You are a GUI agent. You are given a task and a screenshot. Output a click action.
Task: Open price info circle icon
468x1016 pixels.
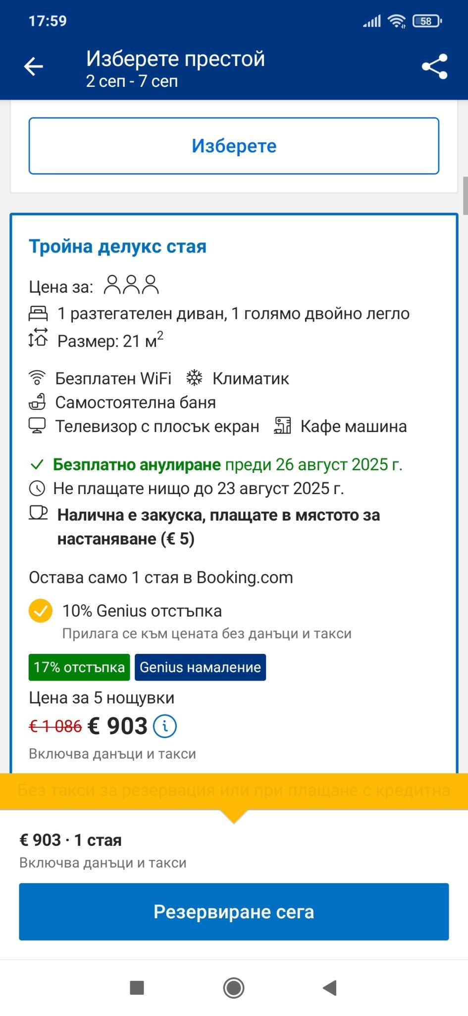165,726
